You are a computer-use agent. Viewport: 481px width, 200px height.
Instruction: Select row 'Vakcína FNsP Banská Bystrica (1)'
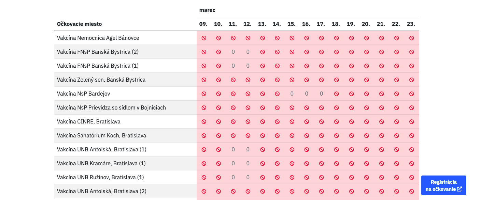(237, 66)
